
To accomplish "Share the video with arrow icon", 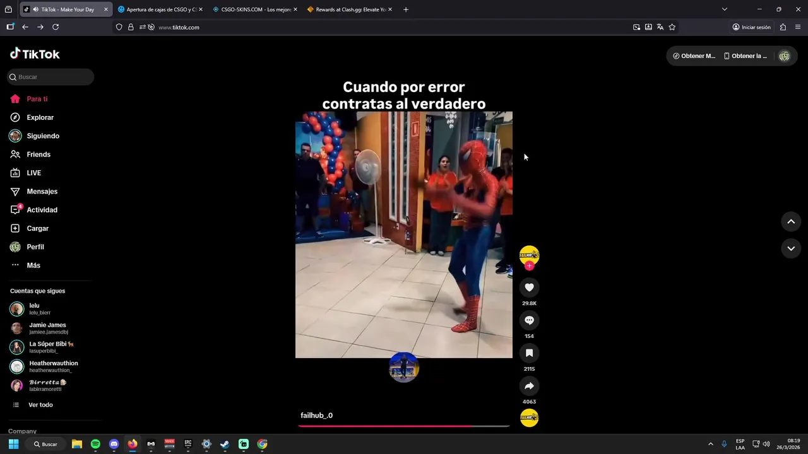I will 529,386.
